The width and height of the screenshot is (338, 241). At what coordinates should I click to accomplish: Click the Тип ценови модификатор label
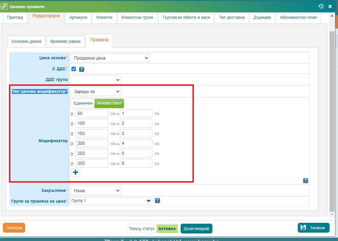(x=40, y=91)
